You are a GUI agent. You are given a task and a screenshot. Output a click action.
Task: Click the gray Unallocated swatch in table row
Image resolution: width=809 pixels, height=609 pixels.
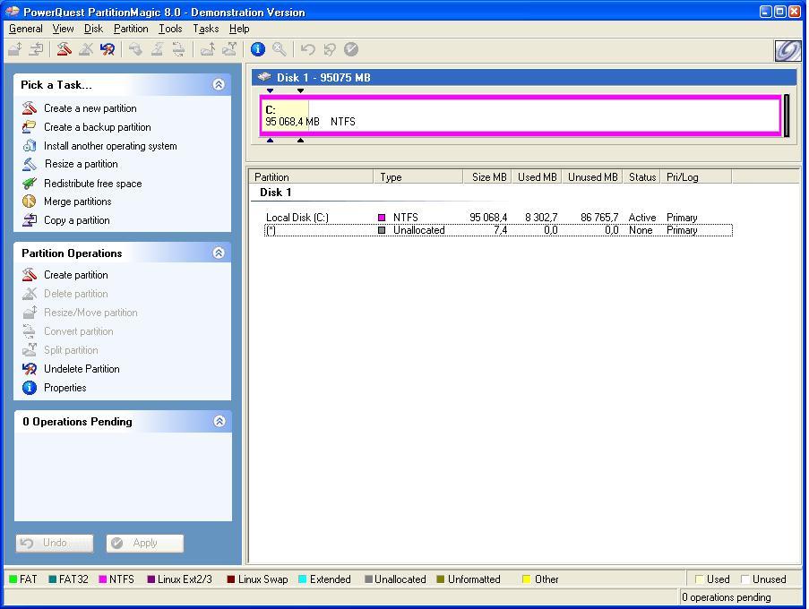(x=382, y=230)
